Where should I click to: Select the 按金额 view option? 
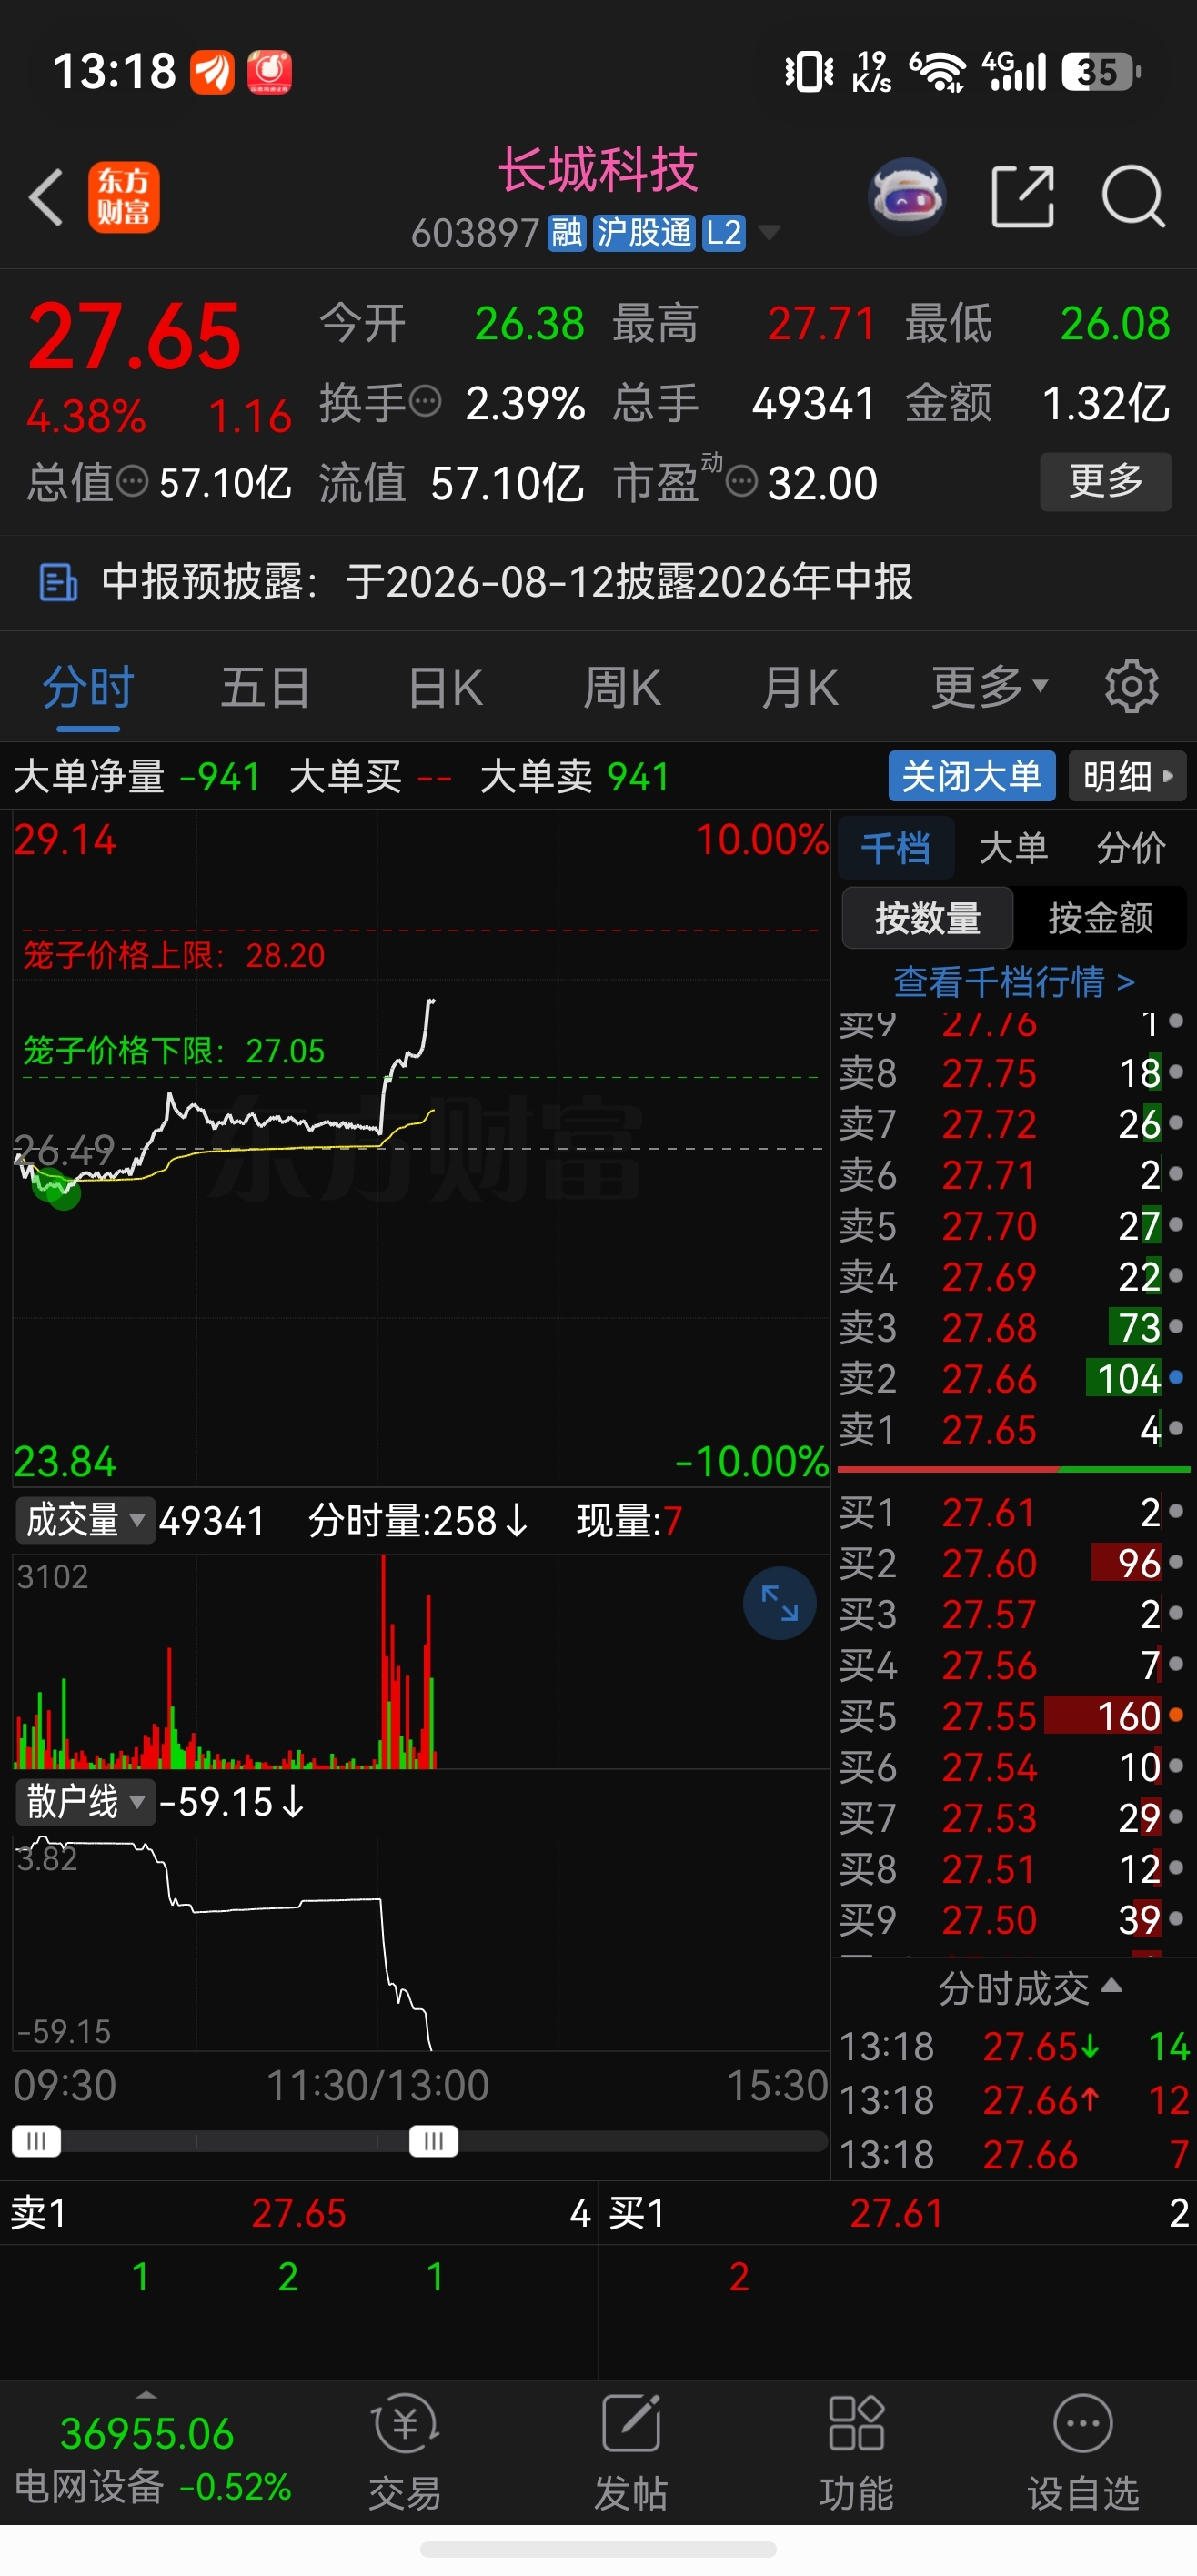click(1100, 918)
